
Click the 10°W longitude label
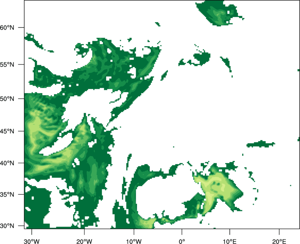pos(134,241)
